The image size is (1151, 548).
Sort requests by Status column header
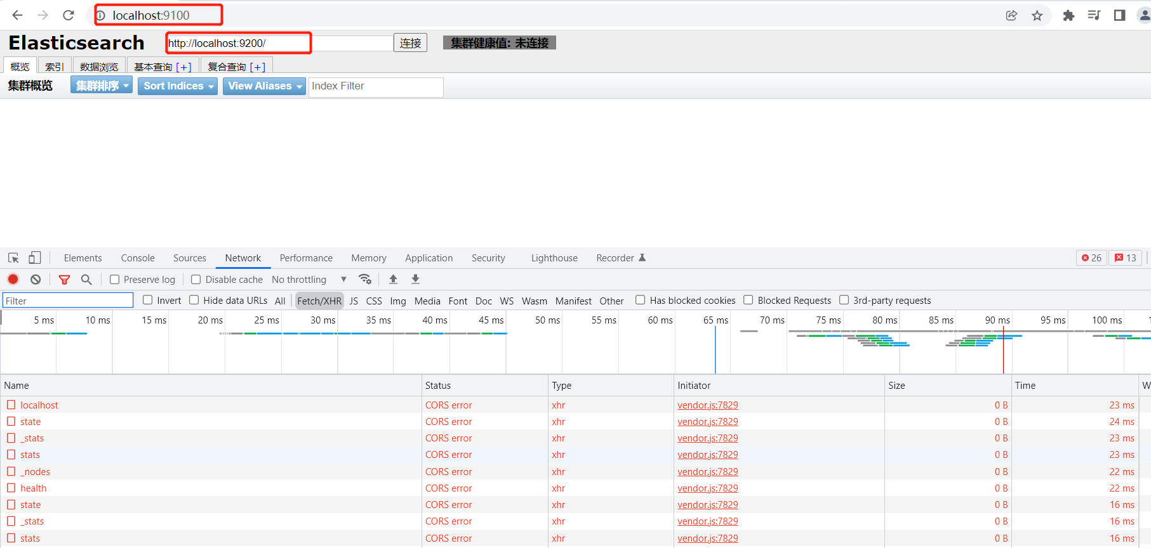click(485, 385)
